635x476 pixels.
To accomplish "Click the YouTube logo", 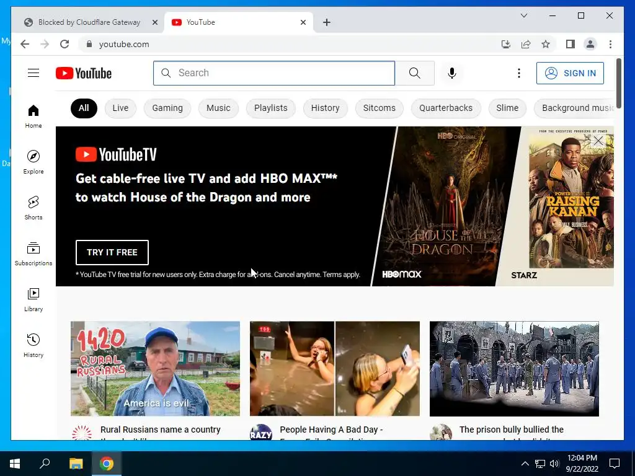I will click(84, 73).
